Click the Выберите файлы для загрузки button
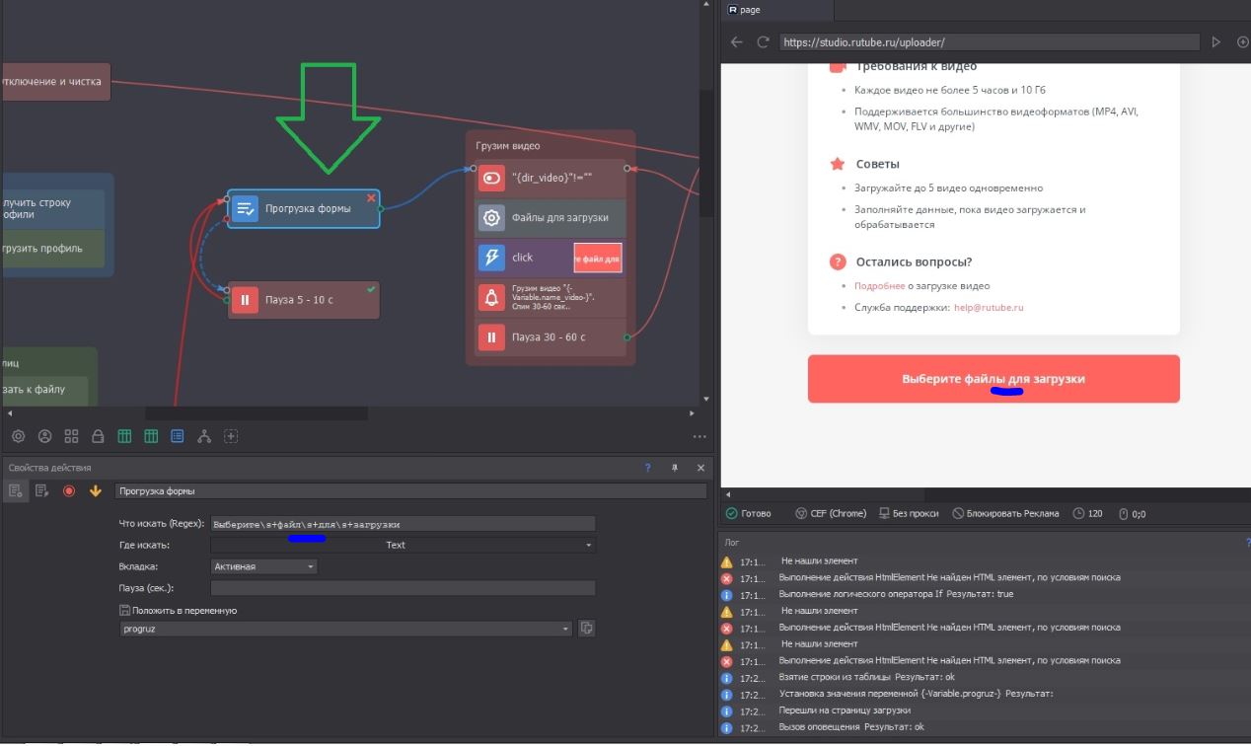This screenshot has height=746, width=1251. 993,379
